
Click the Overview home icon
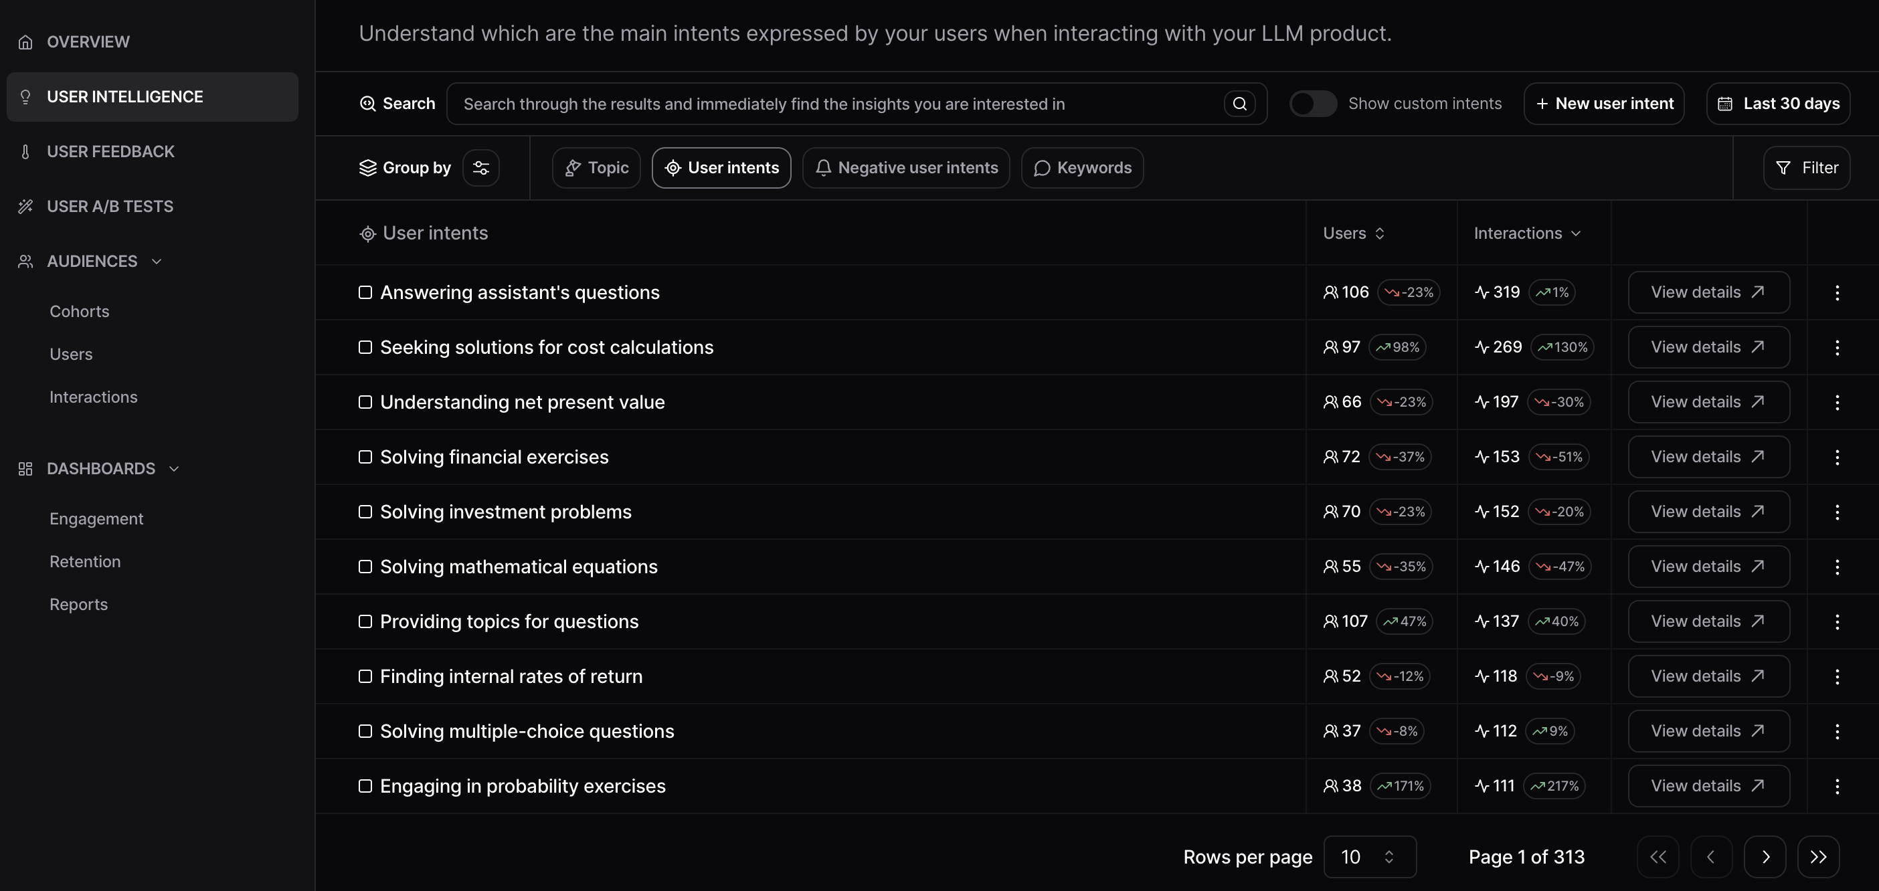pyautogui.click(x=25, y=42)
